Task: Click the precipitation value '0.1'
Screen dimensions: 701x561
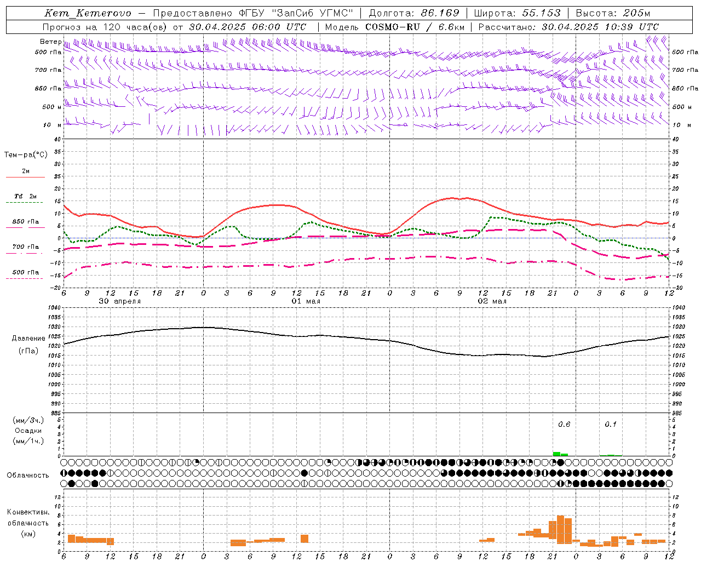Action: [x=611, y=424]
